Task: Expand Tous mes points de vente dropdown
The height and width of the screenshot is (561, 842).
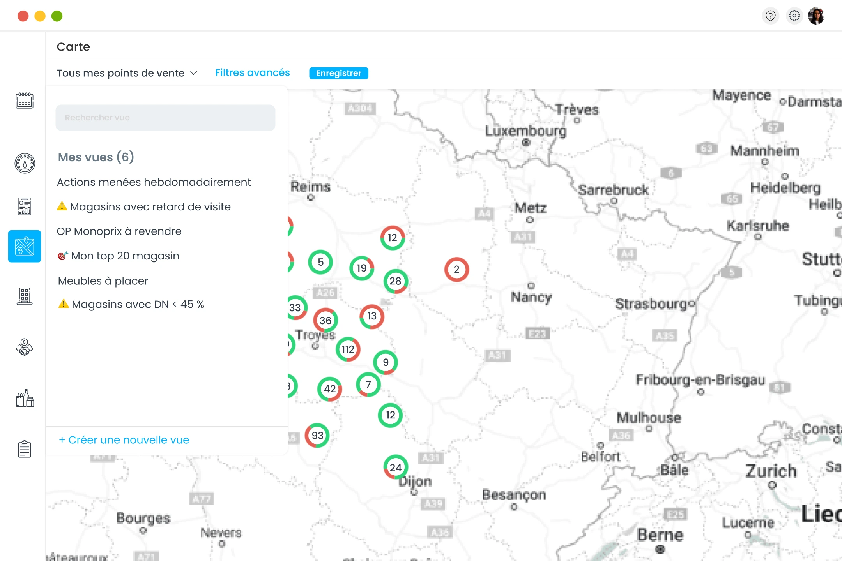Action: (127, 73)
